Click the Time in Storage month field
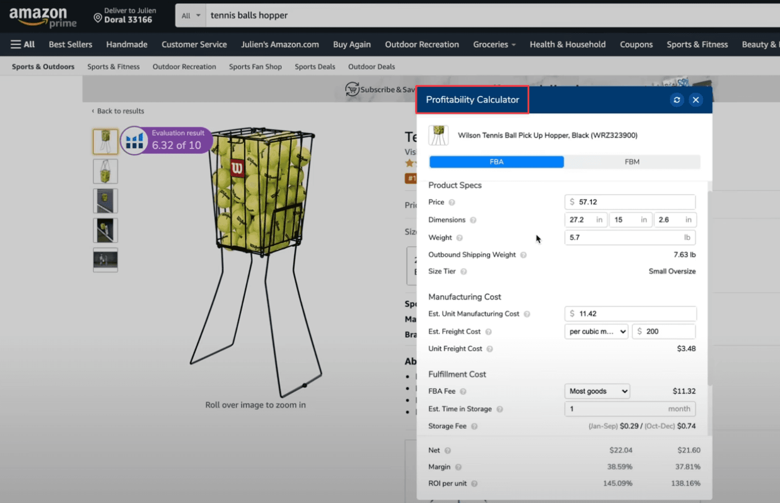Viewport: 780px width, 503px height. pyautogui.click(x=630, y=409)
